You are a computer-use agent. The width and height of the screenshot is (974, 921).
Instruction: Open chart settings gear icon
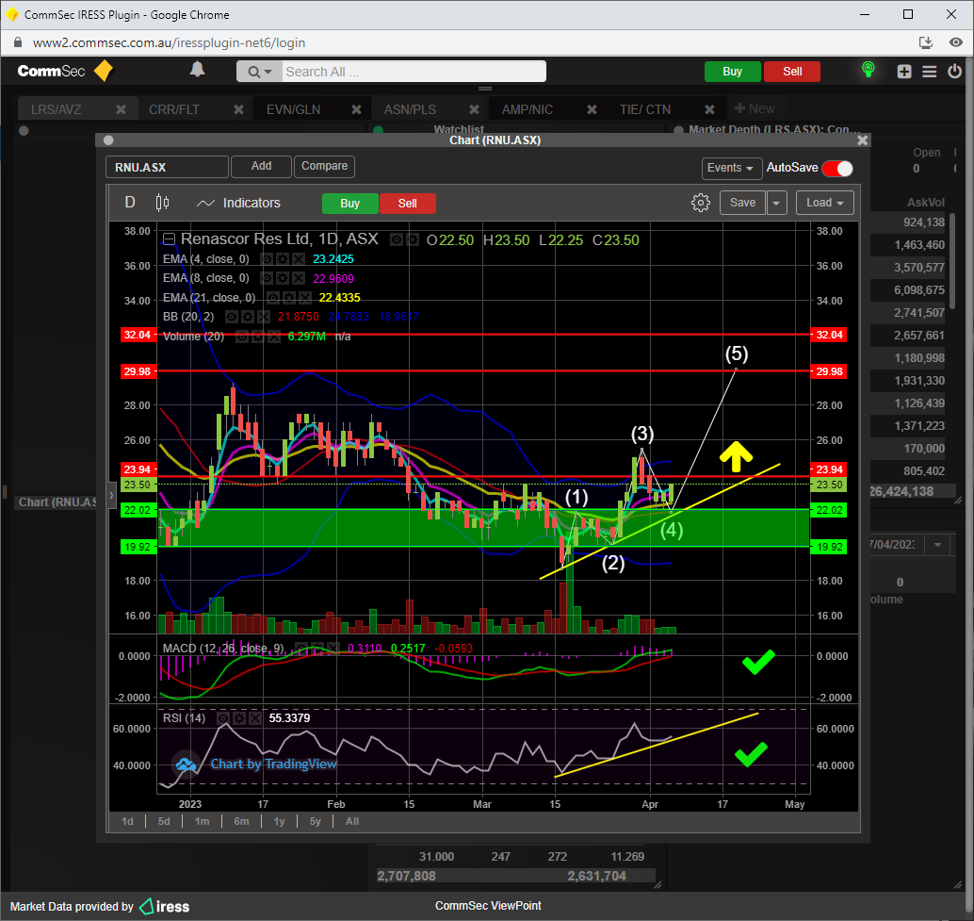tap(700, 203)
